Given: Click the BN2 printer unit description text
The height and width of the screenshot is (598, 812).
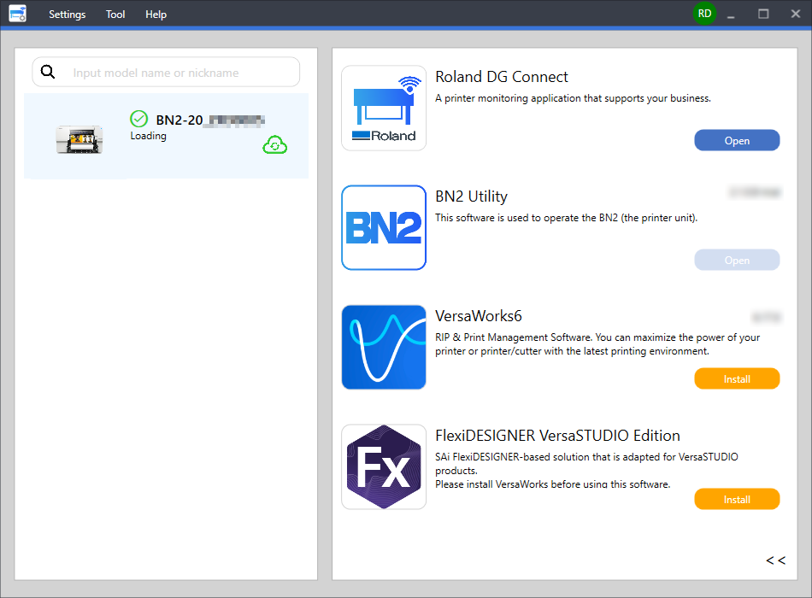Looking at the screenshot, I should 566,218.
